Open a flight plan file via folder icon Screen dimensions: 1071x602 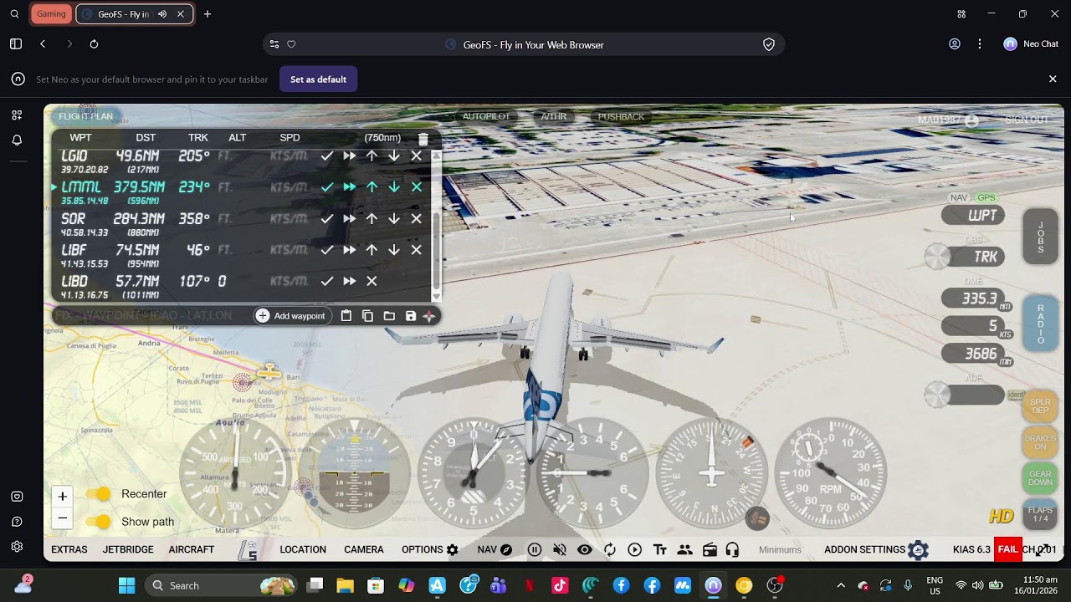coord(389,315)
